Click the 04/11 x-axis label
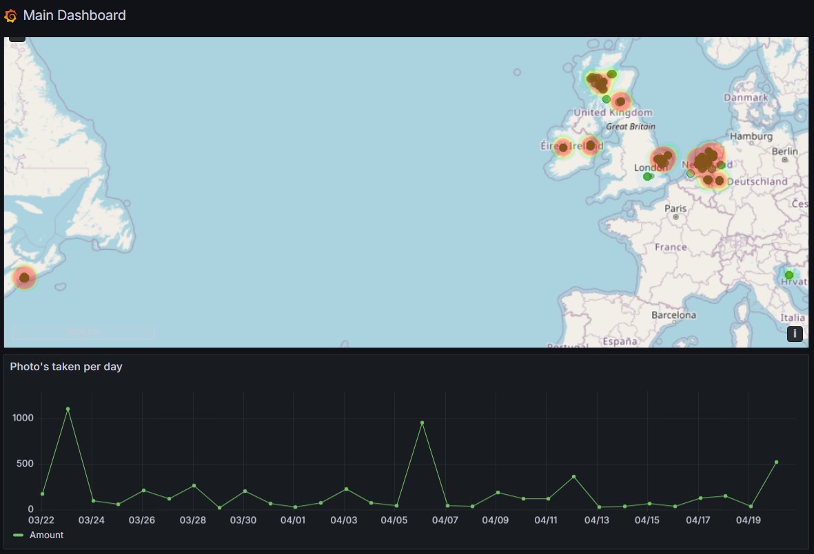 [546, 520]
